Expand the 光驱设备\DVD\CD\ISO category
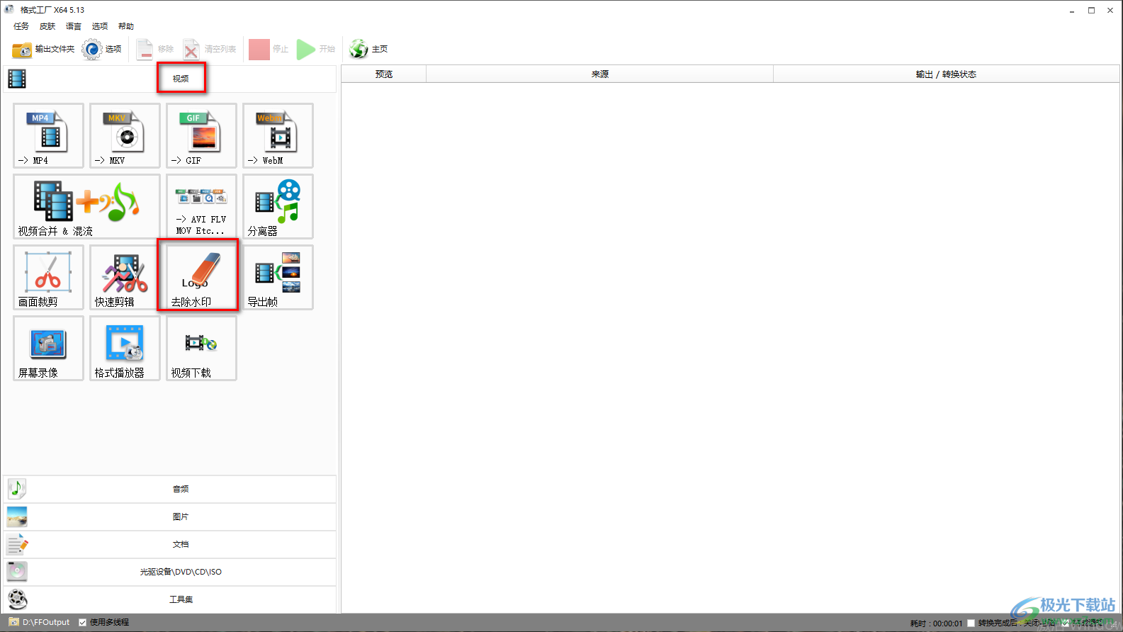1123x632 pixels. 170,572
